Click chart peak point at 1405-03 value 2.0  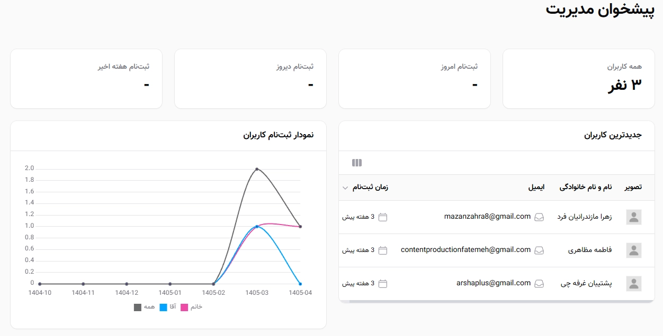tap(257, 169)
